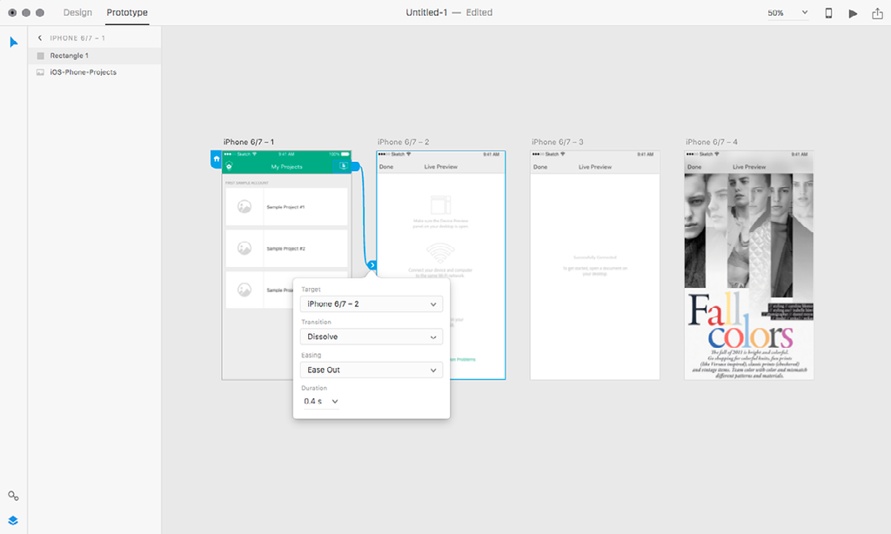Click Done in iPhone 6/7 – 3 artboard

coord(540,167)
